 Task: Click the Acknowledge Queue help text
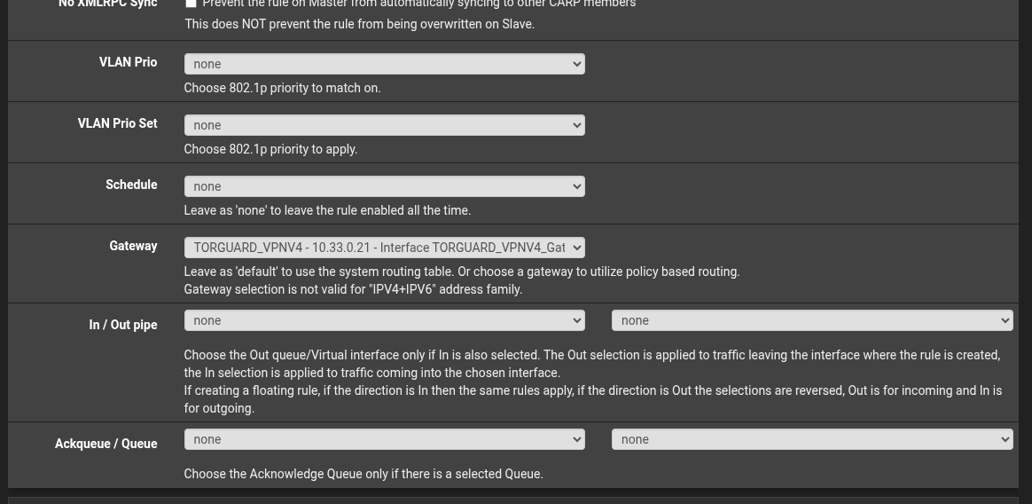(364, 474)
